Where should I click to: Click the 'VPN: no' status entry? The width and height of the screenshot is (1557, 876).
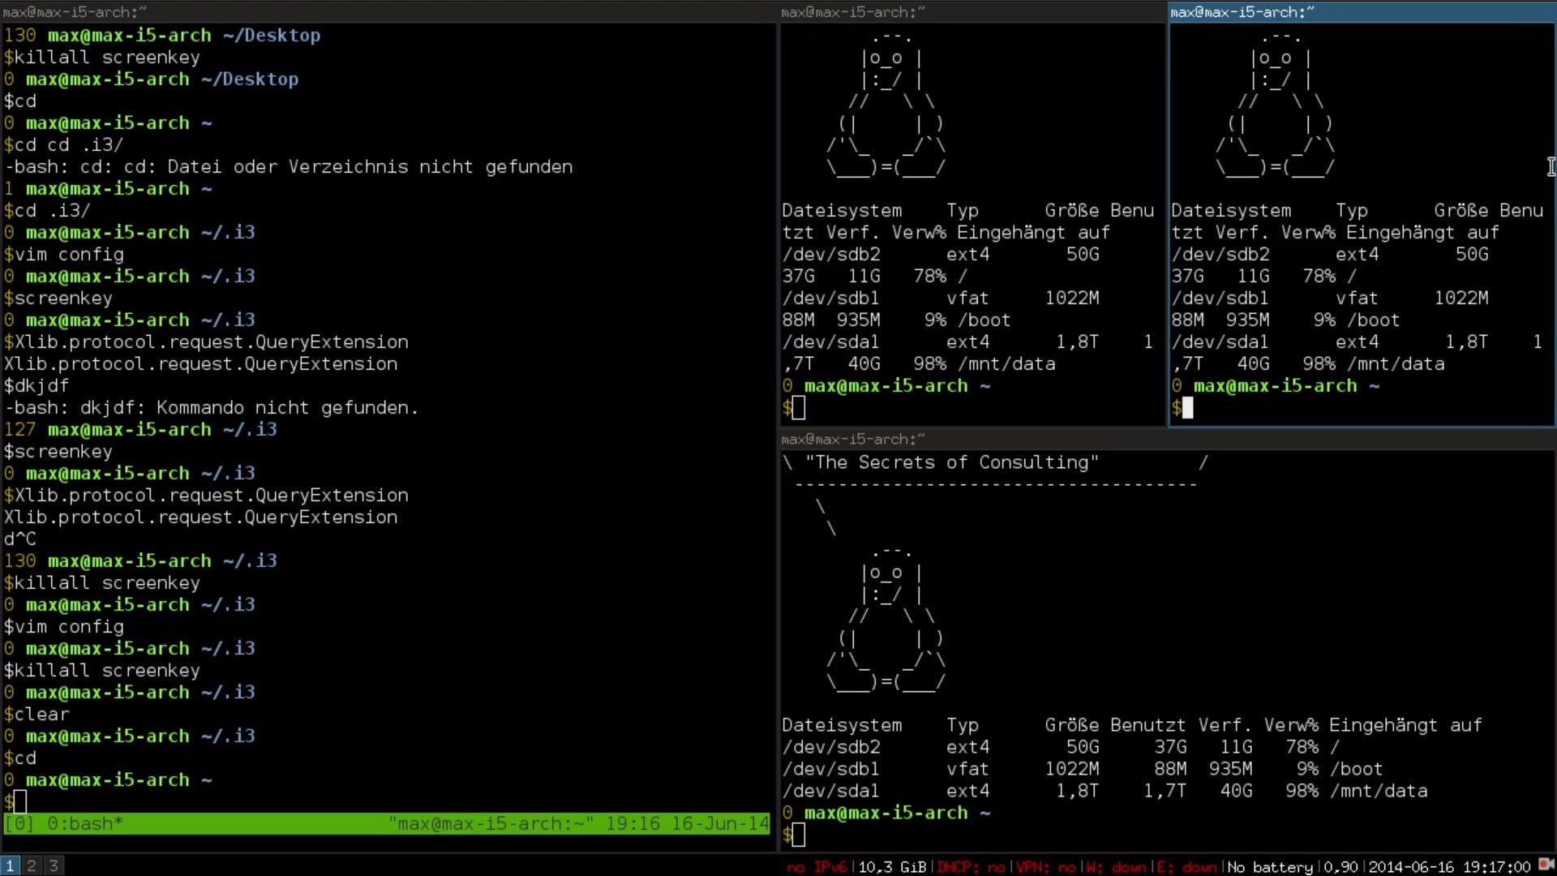click(x=1046, y=866)
